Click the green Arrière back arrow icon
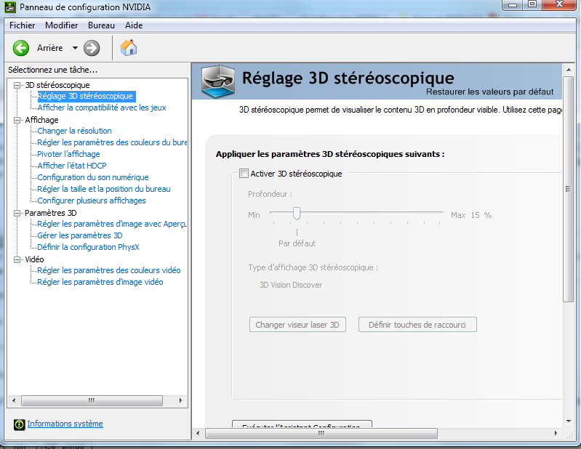Viewport: 581px width, 449px height. click(x=20, y=48)
